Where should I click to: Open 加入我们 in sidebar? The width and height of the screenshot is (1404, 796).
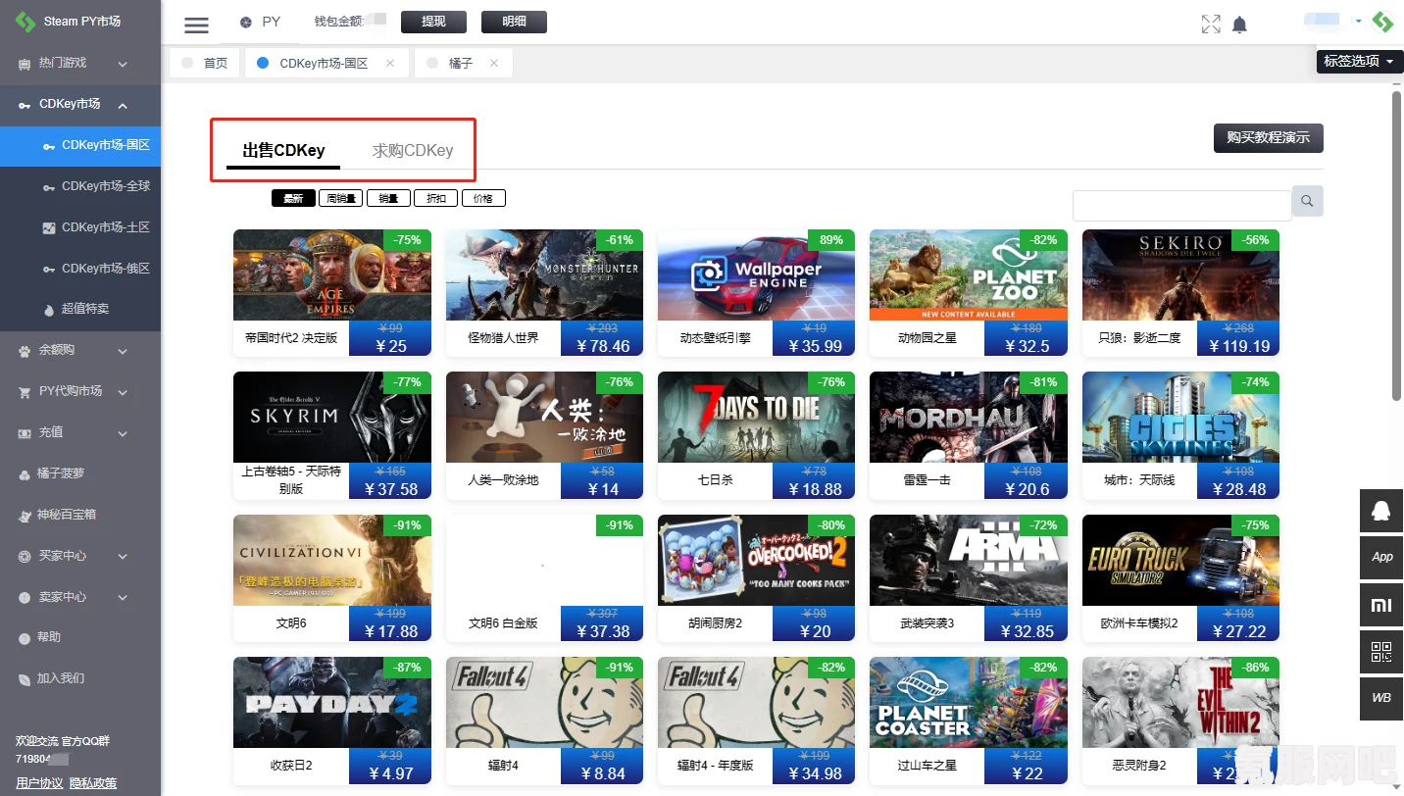point(80,678)
